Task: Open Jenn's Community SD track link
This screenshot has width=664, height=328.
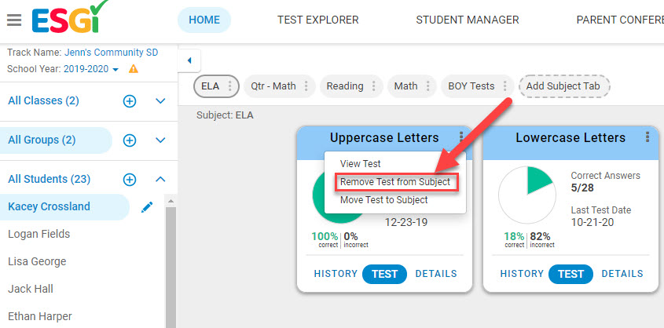Action: [112, 53]
